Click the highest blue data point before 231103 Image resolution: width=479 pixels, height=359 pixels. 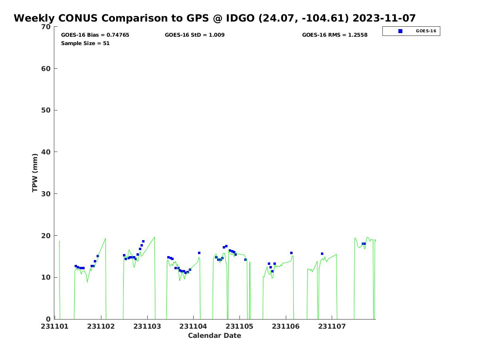point(143,241)
